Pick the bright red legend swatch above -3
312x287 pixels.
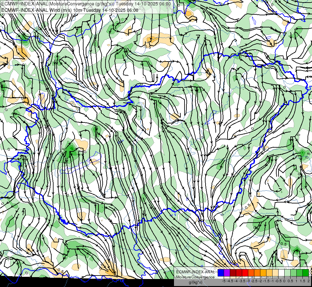pyautogui.click(x=245, y=273)
